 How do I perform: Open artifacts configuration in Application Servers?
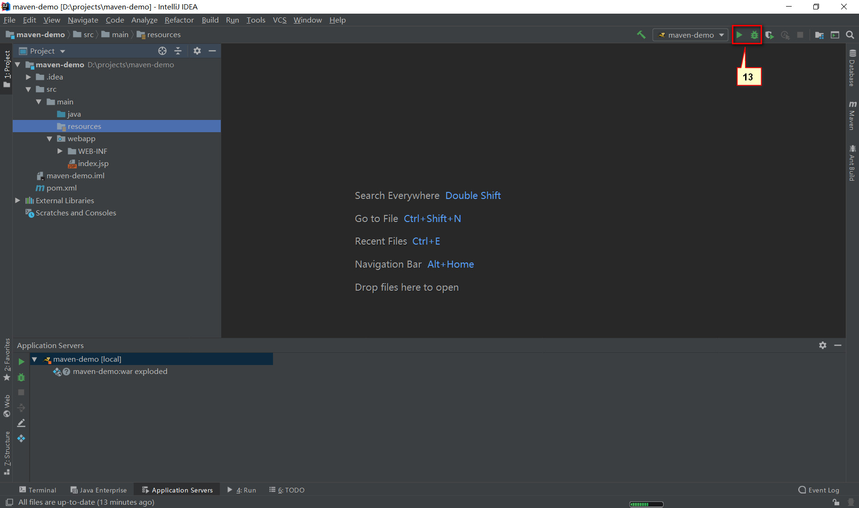21,438
